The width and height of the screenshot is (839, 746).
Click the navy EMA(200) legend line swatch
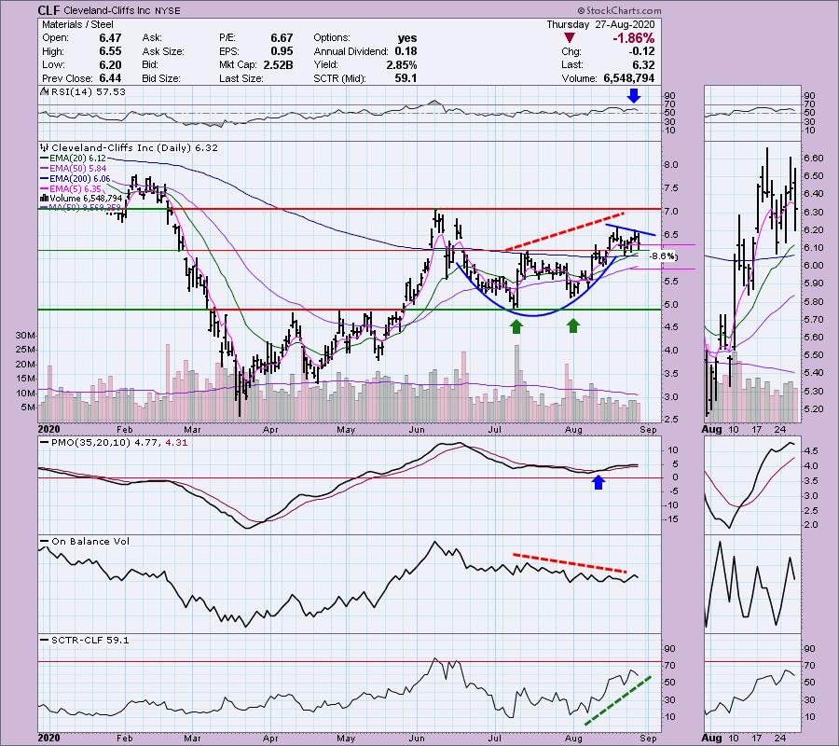pos(45,179)
